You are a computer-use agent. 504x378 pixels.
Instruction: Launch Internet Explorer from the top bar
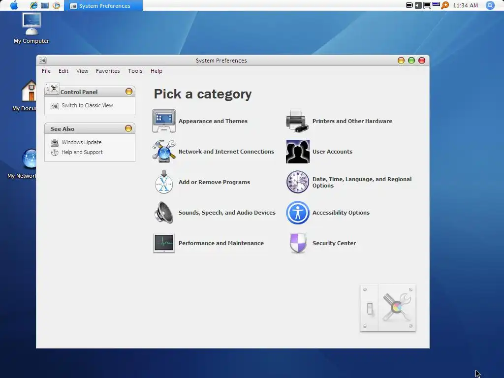34,5
